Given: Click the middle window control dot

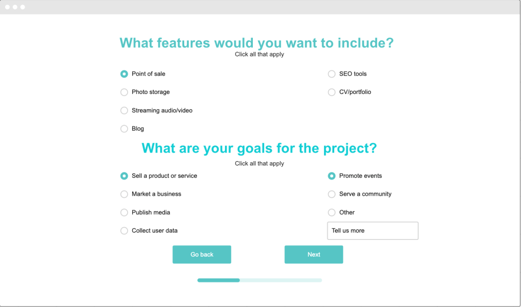Looking at the screenshot, I should tap(15, 7).
